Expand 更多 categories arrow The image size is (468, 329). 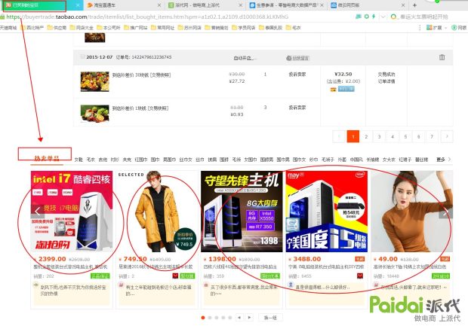444,160
